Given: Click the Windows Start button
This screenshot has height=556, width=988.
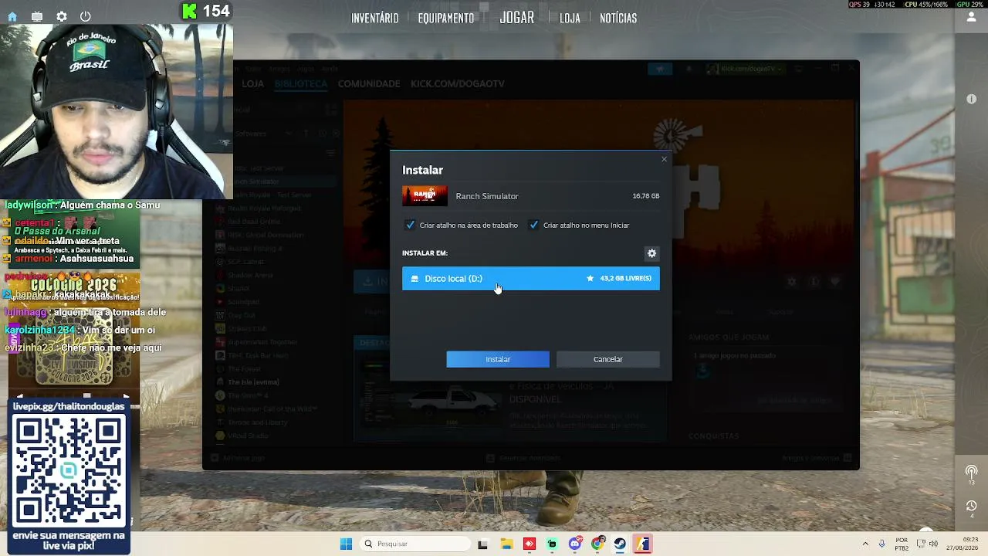Looking at the screenshot, I should coord(346,544).
